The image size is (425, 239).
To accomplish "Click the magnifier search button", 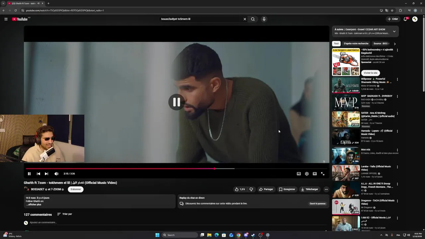I will [x=253, y=19].
